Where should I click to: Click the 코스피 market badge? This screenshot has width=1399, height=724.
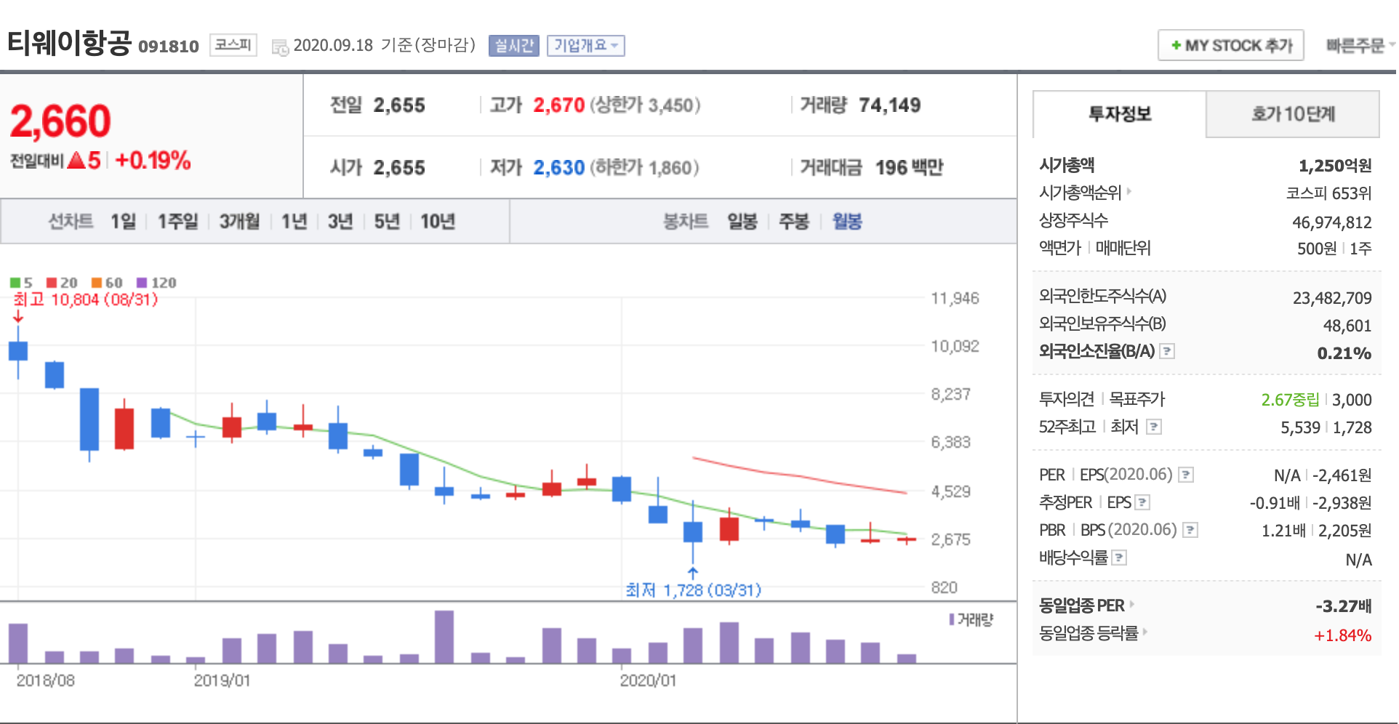tap(233, 45)
